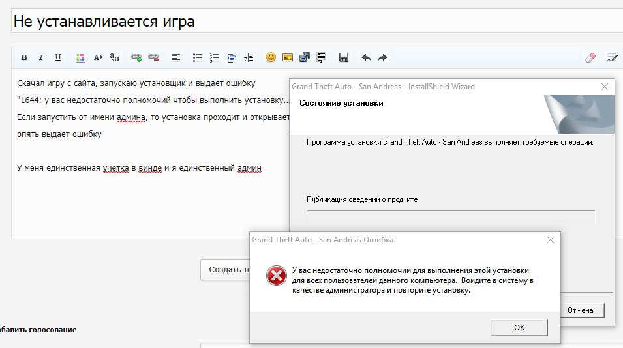Image resolution: width=623 pixels, height=348 pixels.
Task: Click the error dialog title bar text
Action: point(322,240)
